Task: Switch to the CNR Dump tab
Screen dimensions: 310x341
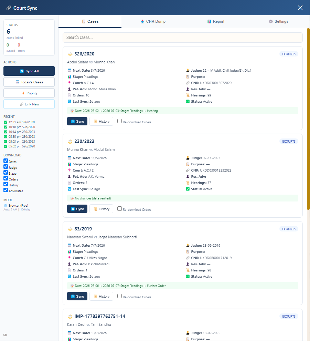Action: 153,22
